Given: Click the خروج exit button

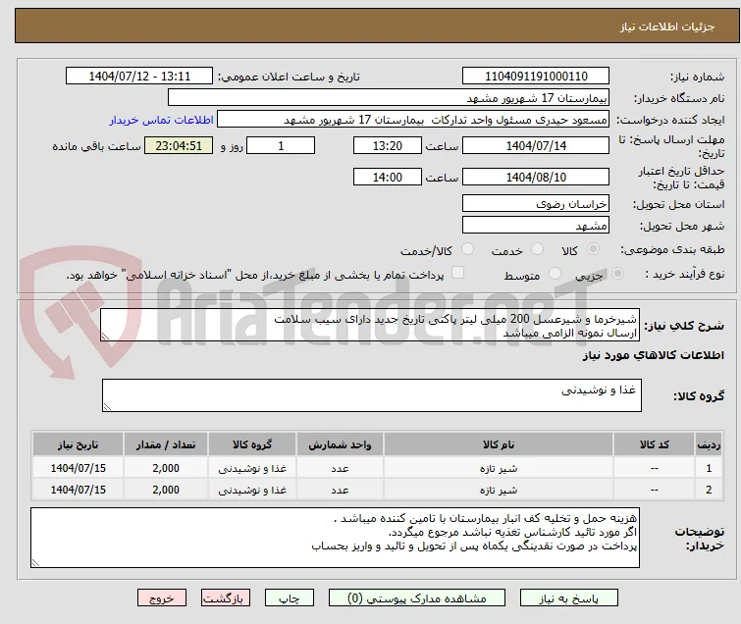Looking at the screenshot, I should [162, 598].
